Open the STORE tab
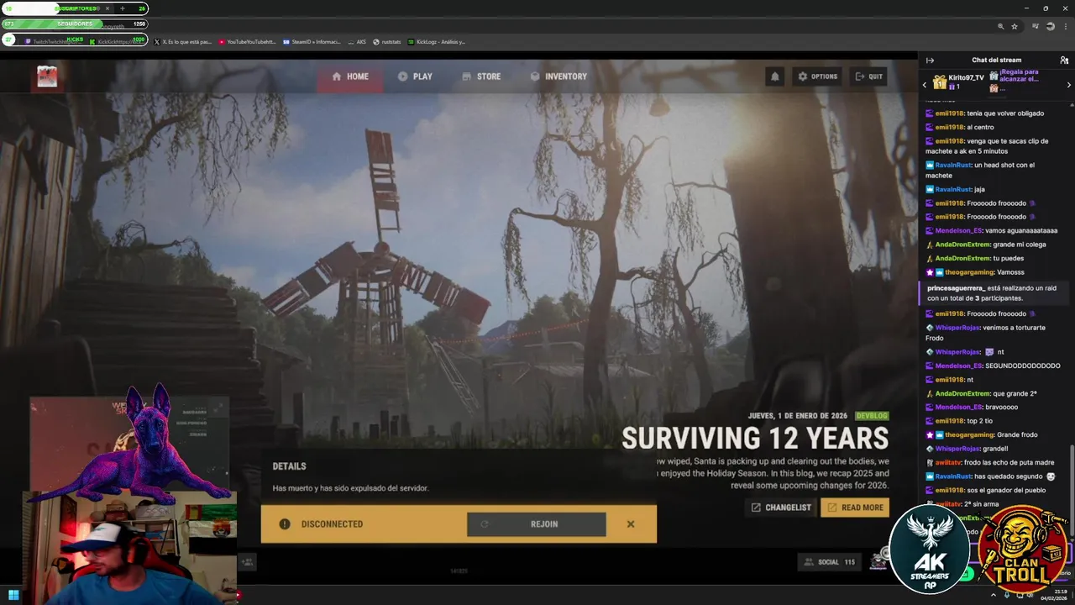This screenshot has width=1075, height=605. click(x=481, y=76)
